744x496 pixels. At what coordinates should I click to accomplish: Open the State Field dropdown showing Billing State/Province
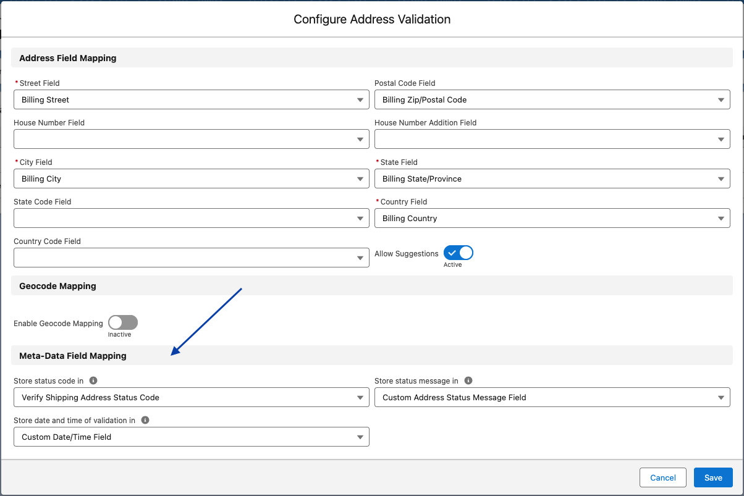pyautogui.click(x=552, y=179)
